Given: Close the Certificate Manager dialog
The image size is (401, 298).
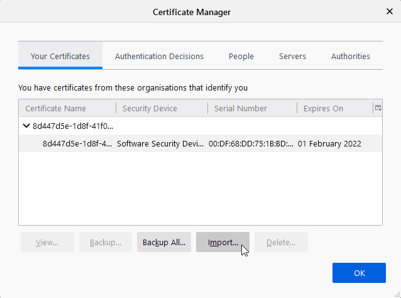Looking at the screenshot, I should pyautogui.click(x=388, y=11).
